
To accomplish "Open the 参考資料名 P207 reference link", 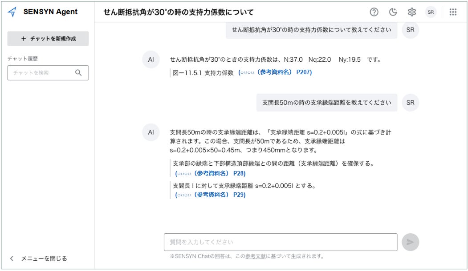I will click(x=275, y=72).
